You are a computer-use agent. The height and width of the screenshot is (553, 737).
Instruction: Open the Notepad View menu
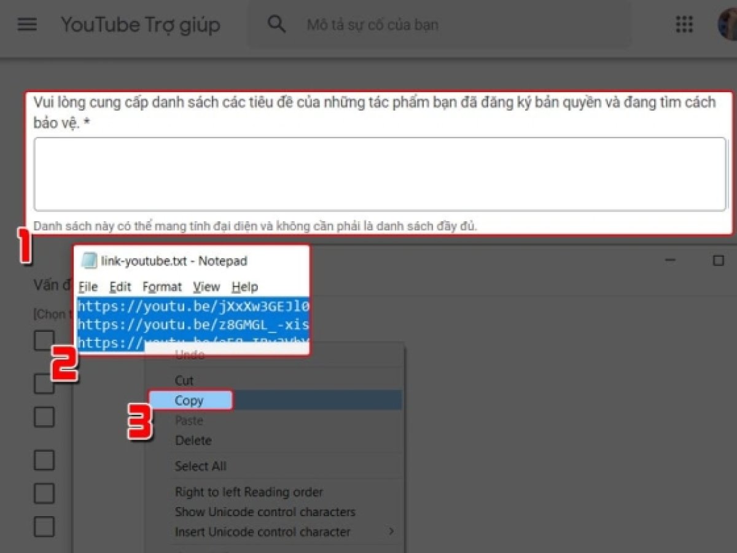pyautogui.click(x=206, y=287)
